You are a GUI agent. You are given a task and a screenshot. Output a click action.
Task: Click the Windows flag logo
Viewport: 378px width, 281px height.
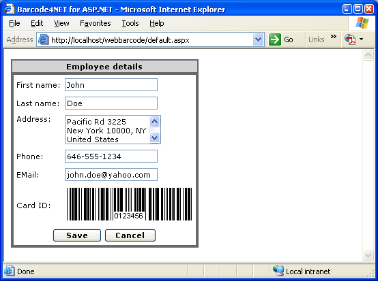click(362, 23)
